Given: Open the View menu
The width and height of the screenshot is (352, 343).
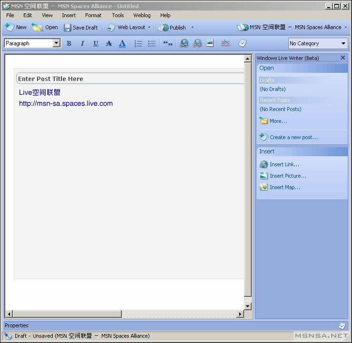Looking at the screenshot, I should (x=47, y=15).
